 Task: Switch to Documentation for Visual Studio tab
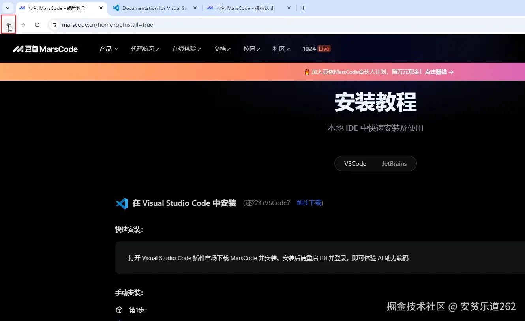point(154,8)
